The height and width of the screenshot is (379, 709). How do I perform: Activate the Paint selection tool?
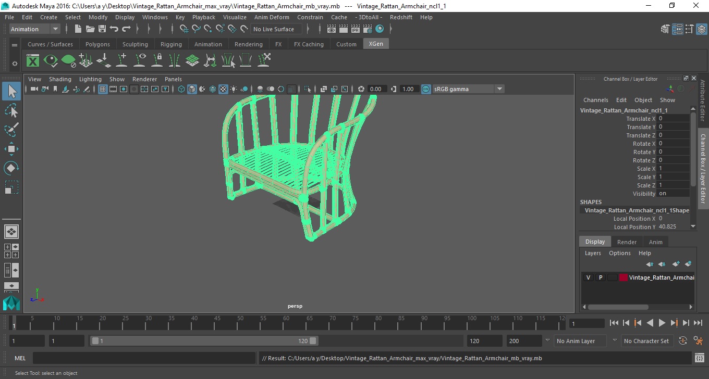[11, 130]
